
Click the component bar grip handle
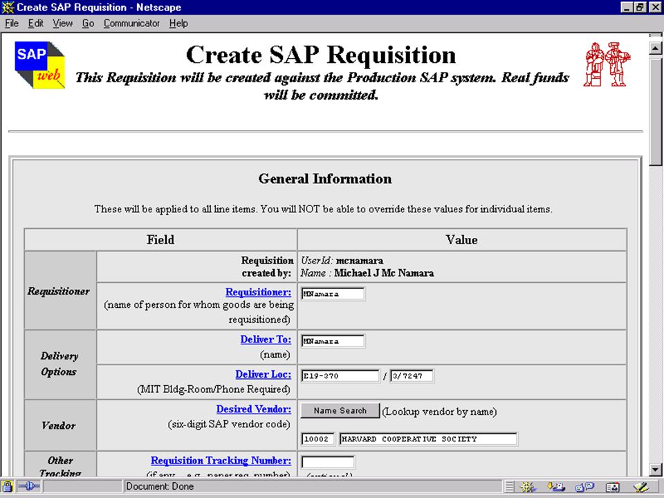pyautogui.click(x=510, y=487)
